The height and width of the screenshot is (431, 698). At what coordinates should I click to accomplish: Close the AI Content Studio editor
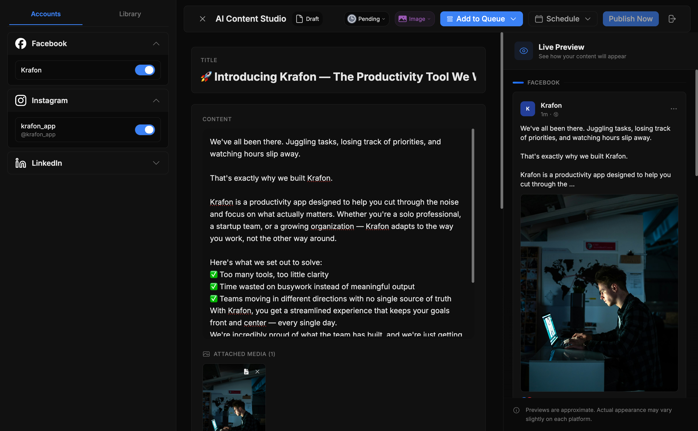coord(202,19)
